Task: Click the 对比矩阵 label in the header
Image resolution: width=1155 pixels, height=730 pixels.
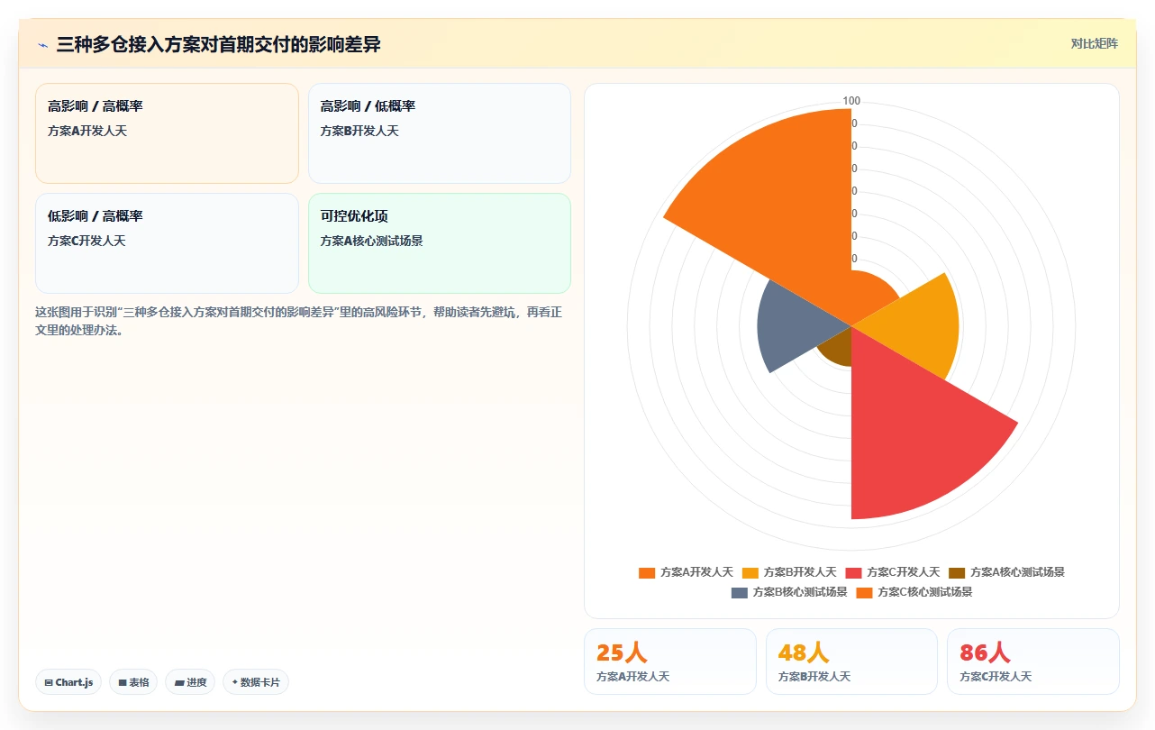Action: click(1094, 43)
